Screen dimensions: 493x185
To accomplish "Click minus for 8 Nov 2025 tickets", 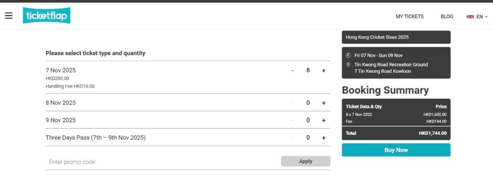I will pyautogui.click(x=292, y=103).
